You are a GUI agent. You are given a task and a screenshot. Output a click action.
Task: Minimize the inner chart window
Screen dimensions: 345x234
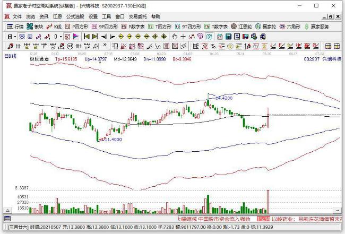[x=324, y=16]
